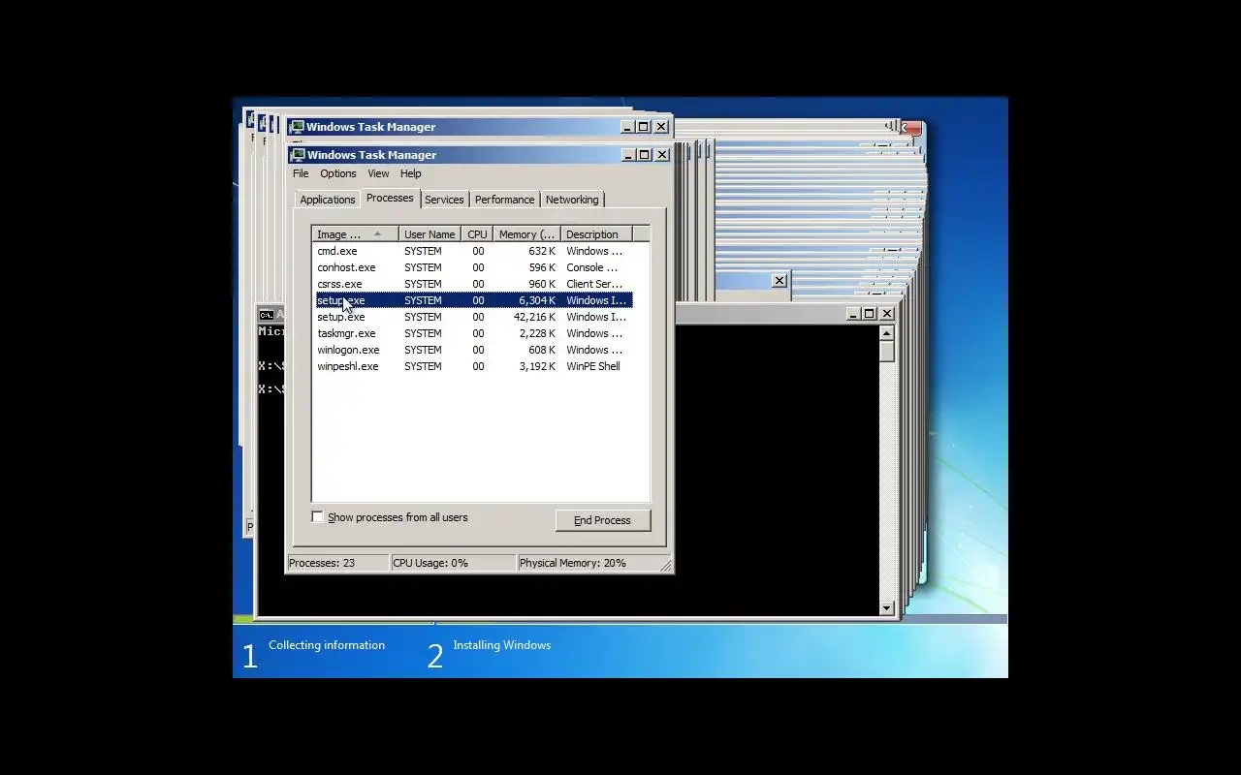Switch to the Performance tab
The height and width of the screenshot is (775, 1241).
click(x=504, y=200)
